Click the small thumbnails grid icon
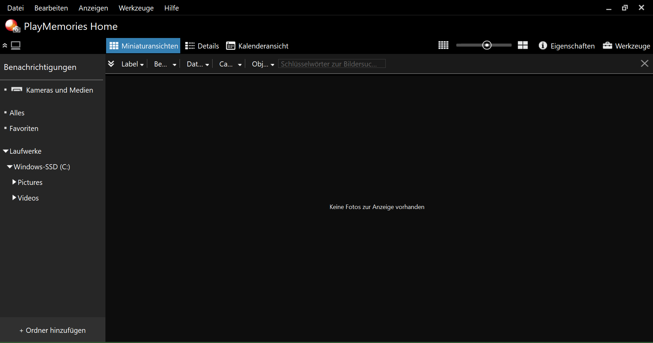This screenshot has height=343, width=653. 443,45
